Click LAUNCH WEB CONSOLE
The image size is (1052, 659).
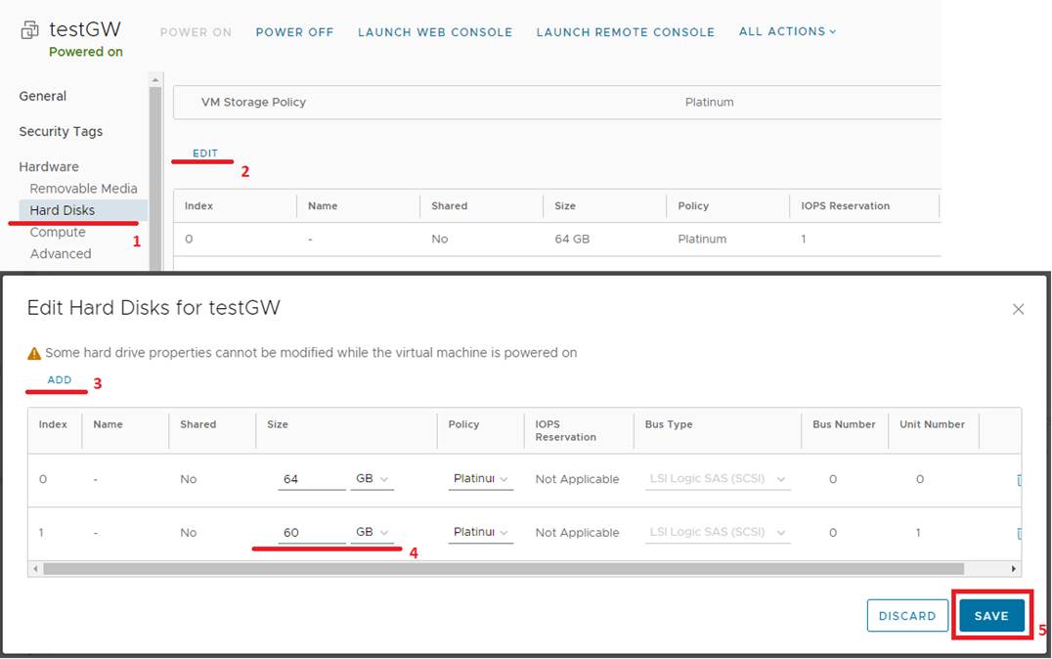coord(435,32)
